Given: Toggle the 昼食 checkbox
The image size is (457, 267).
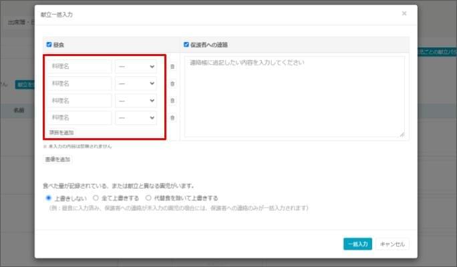Looking at the screenshot, I should click(x=49, y=45).
